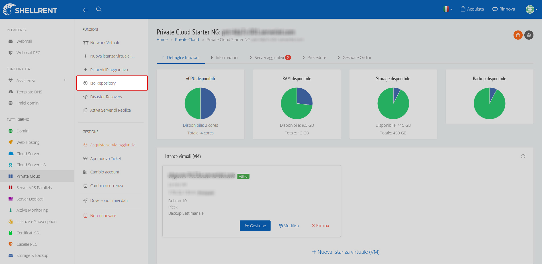This screenshot has width=542, height=264.
Task: Click the Rinnova button in header
Action: point(504,9)
